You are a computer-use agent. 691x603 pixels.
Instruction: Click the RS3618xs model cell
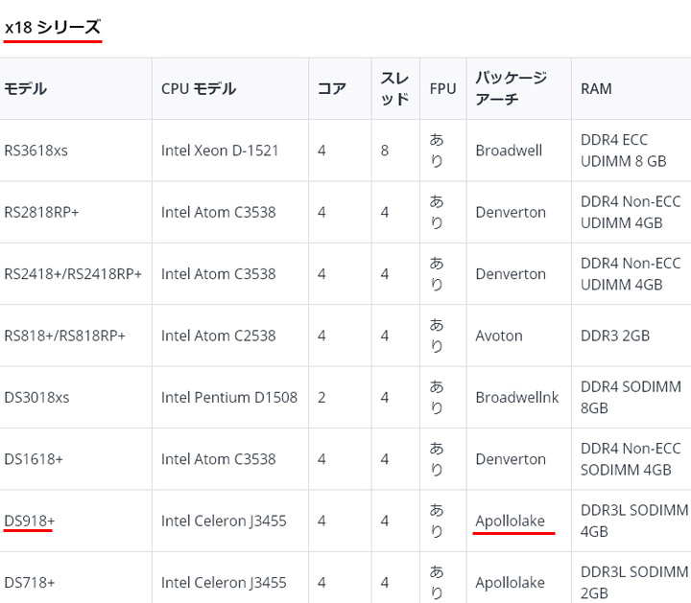pyautogui.click(x=36, y=151)
